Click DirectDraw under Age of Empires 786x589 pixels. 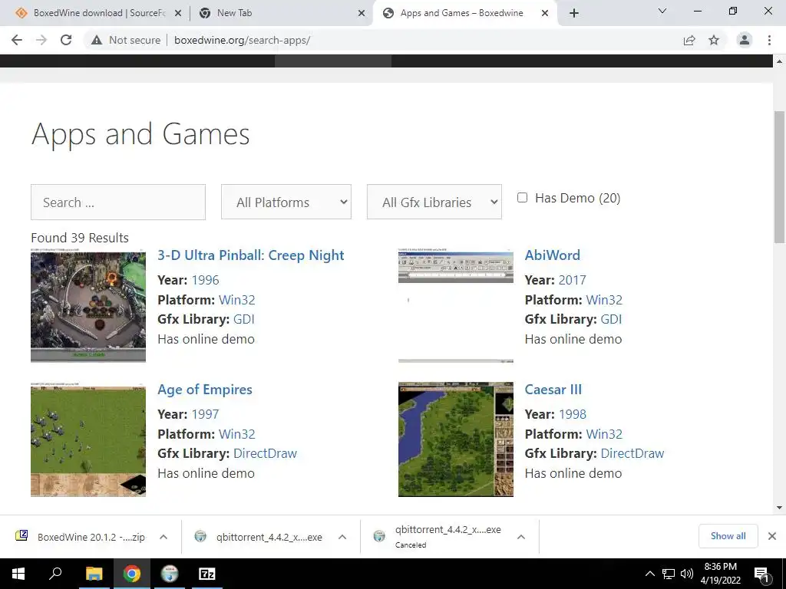pos(265,454)
